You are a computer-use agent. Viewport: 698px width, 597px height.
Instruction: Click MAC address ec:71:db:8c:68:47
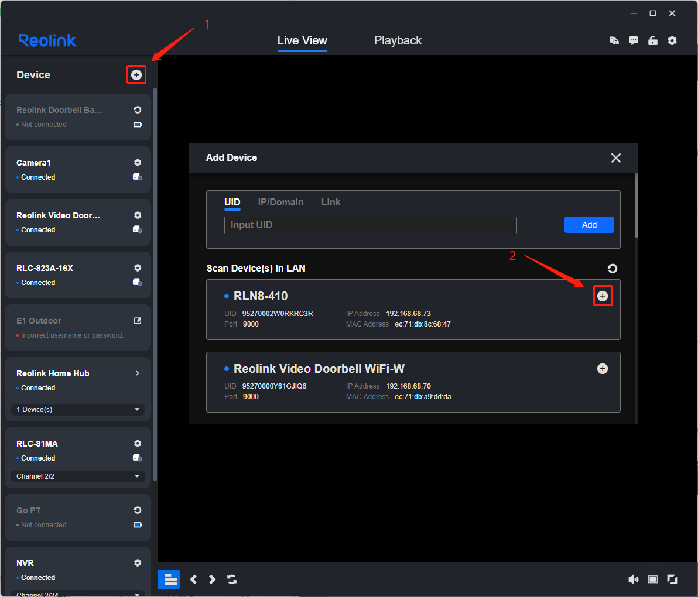click(422, 324)
